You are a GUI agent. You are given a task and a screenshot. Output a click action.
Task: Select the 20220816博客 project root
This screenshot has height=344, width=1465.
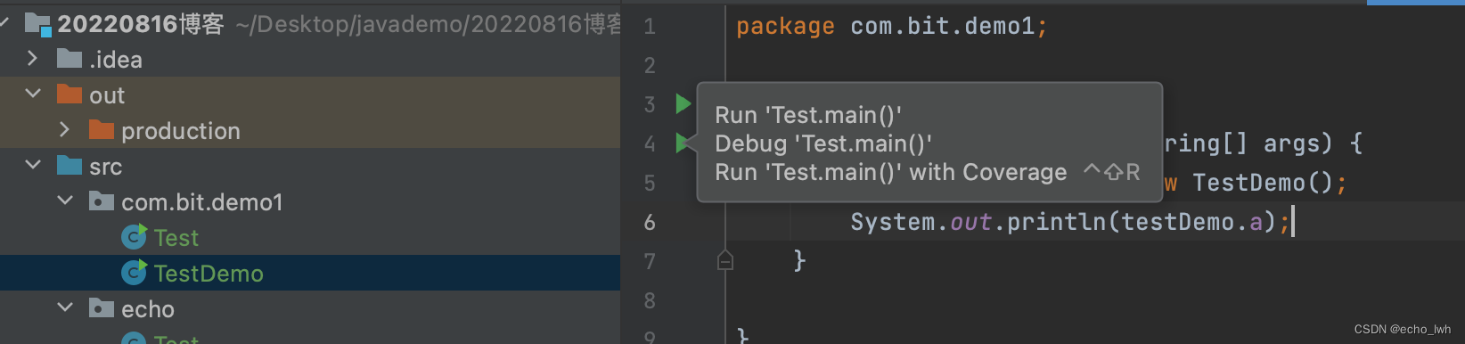point(141,24)
